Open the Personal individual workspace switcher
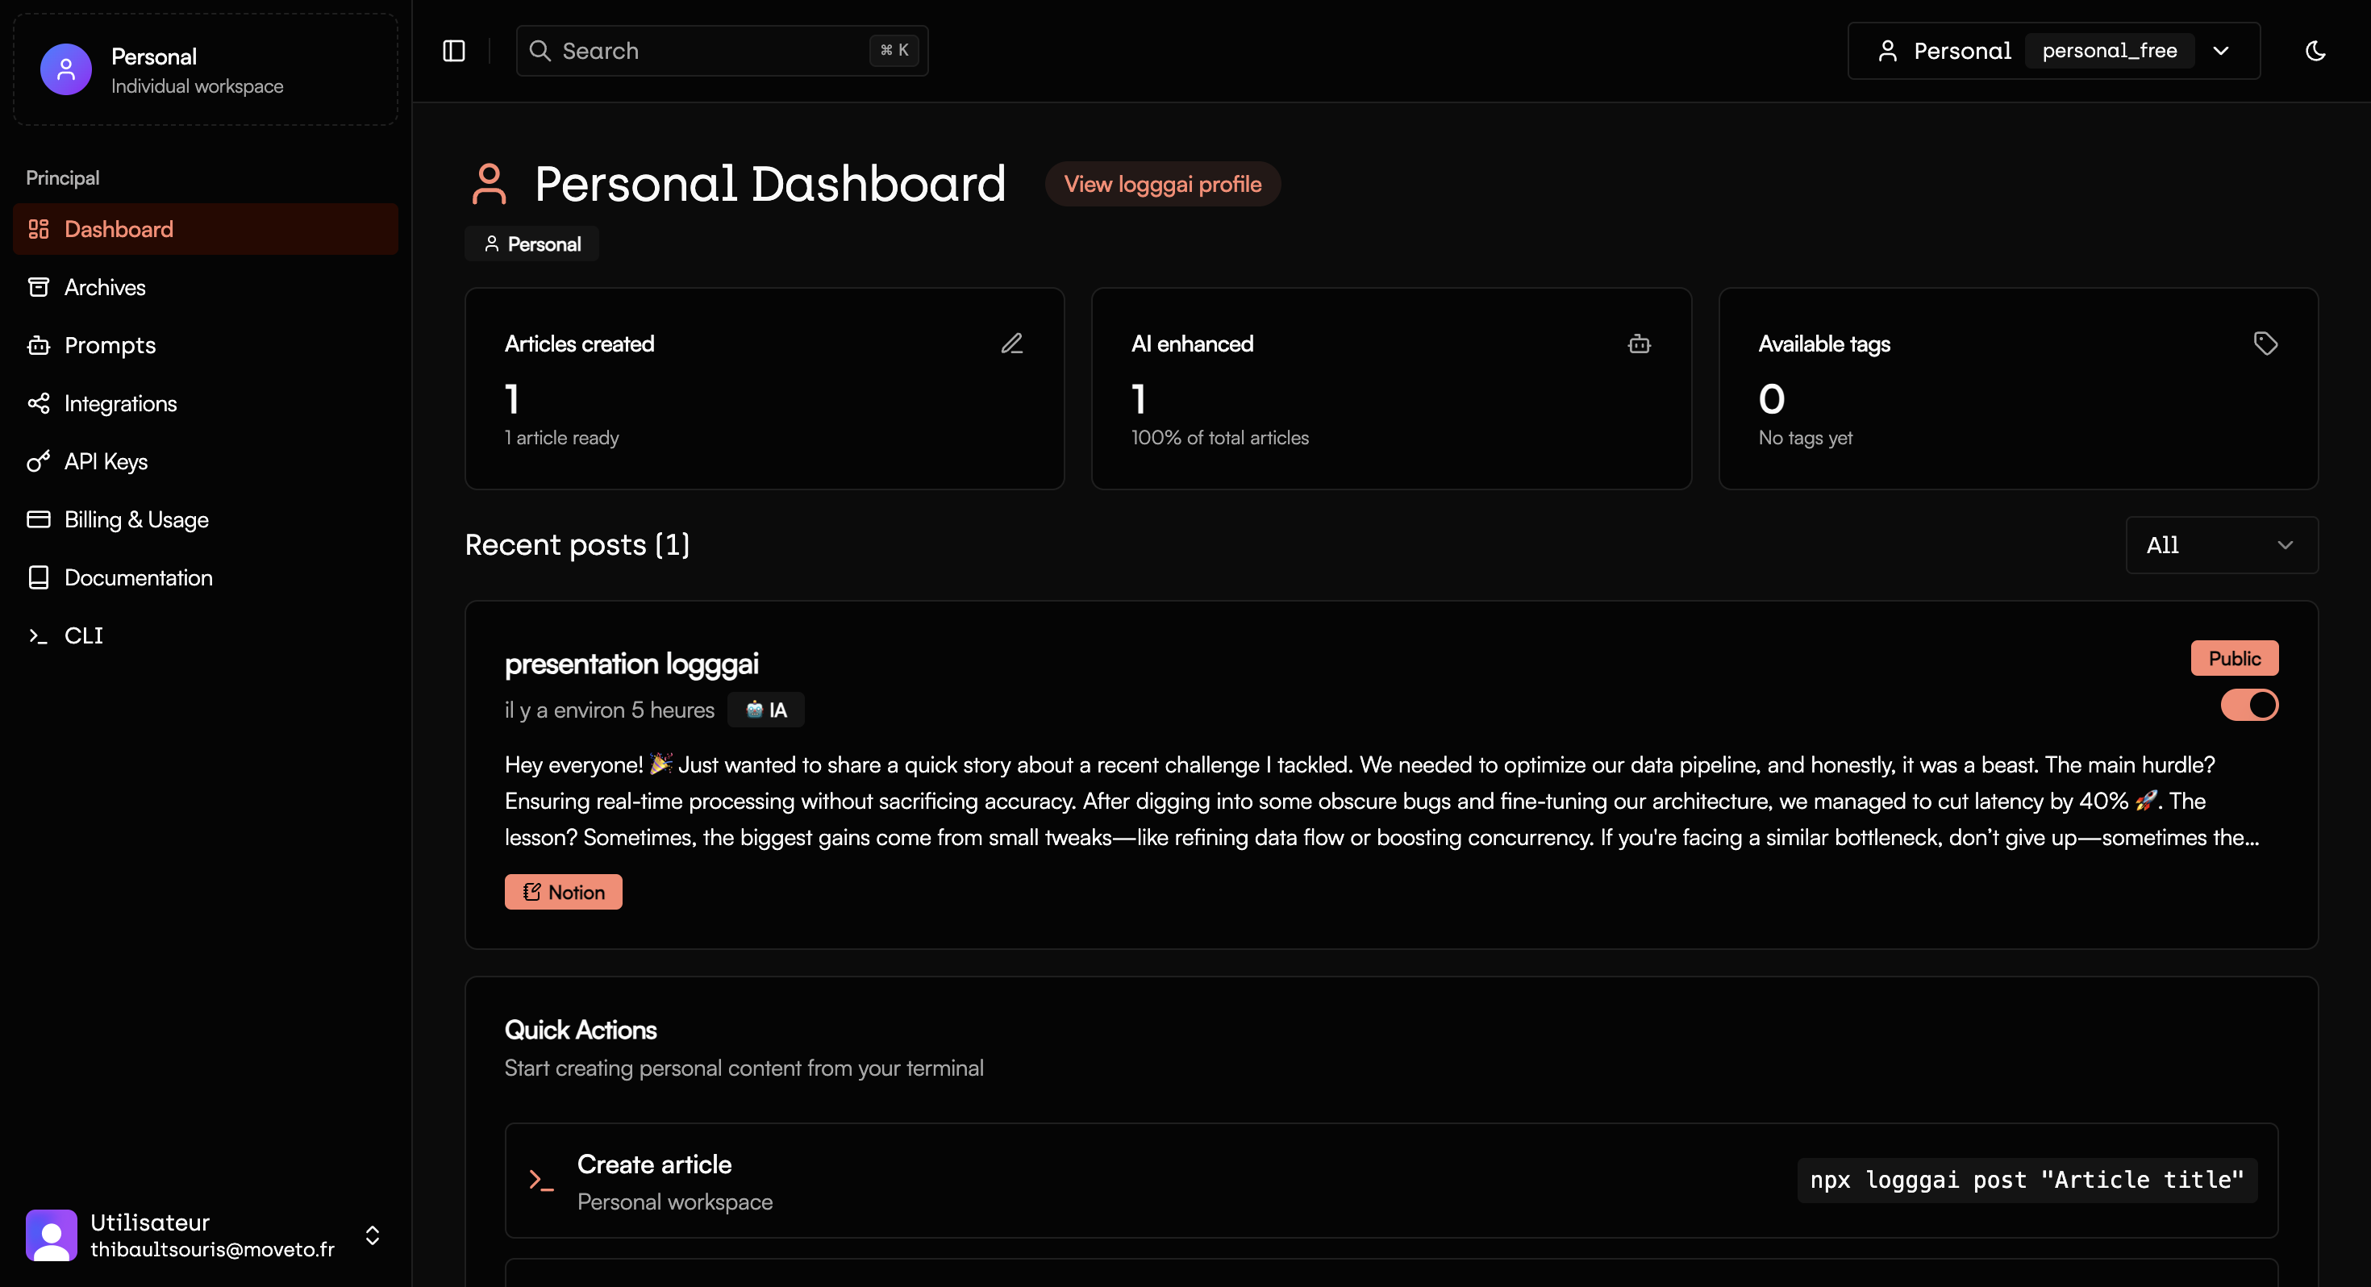This screenshot has width=2371, height=1287. coord(206,70)
